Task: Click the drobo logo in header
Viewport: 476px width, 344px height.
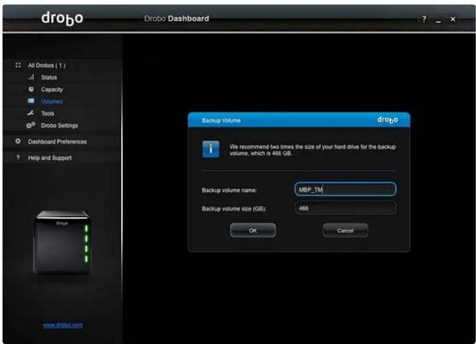Action: (x=62, y=18)
